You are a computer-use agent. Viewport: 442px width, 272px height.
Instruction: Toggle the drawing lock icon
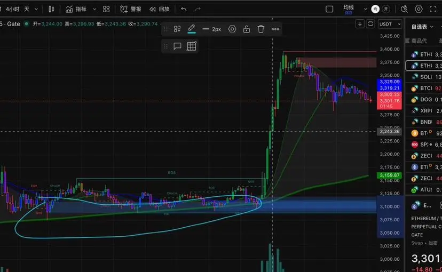point(247,29)
